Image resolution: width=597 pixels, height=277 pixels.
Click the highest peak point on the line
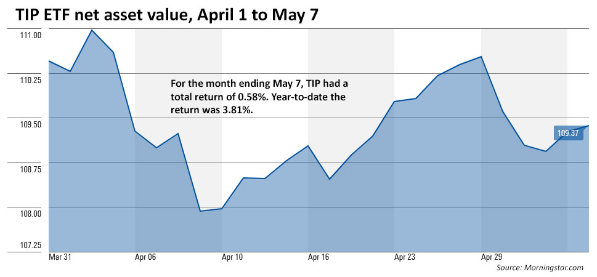coord(92,30)
